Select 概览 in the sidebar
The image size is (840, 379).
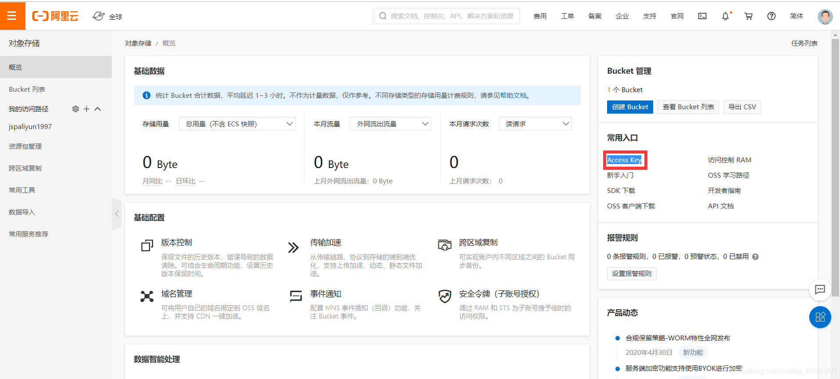[x=56, y=67]
